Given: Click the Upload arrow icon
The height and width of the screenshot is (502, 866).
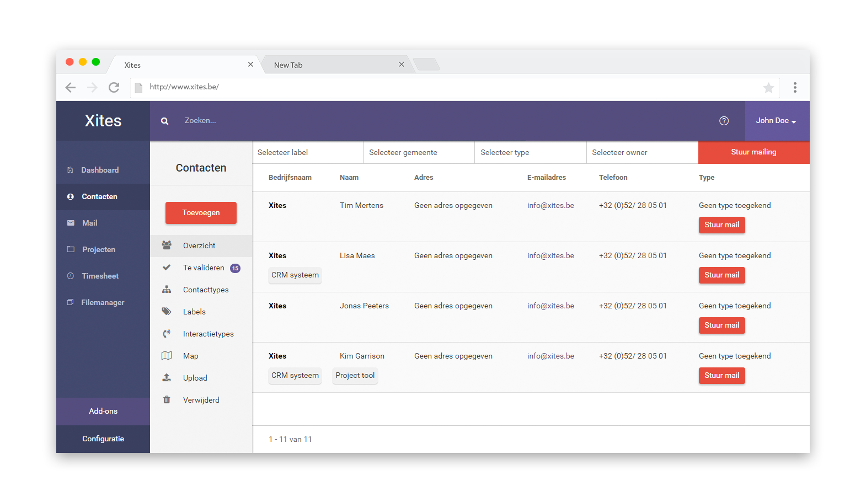Looking at the screenshot, I should (x=167, y=378).
